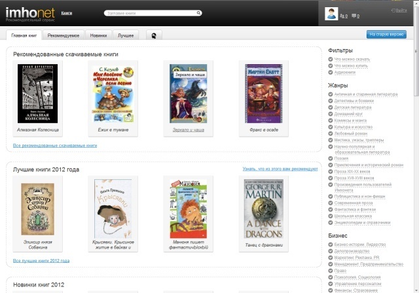Open the Зеркало и чаша title link
This screenshot has height=293, width=419.
click(x=188, y=129)
